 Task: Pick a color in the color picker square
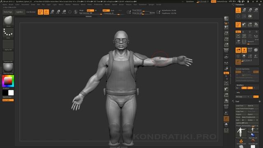(8, 81)
